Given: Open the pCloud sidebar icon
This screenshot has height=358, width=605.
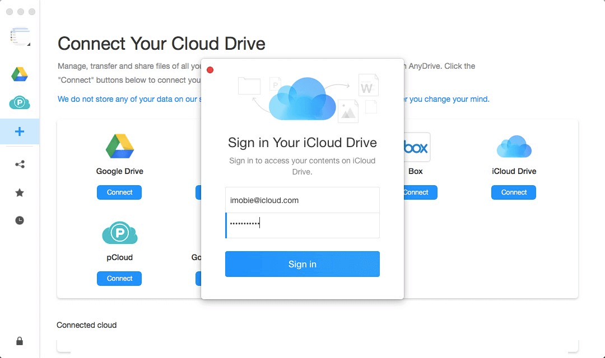Looking at the screenshot, I should (x=19, y=102).
